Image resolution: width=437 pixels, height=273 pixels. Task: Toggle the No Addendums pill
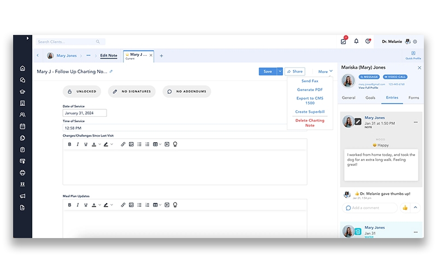tap(186, 92)
